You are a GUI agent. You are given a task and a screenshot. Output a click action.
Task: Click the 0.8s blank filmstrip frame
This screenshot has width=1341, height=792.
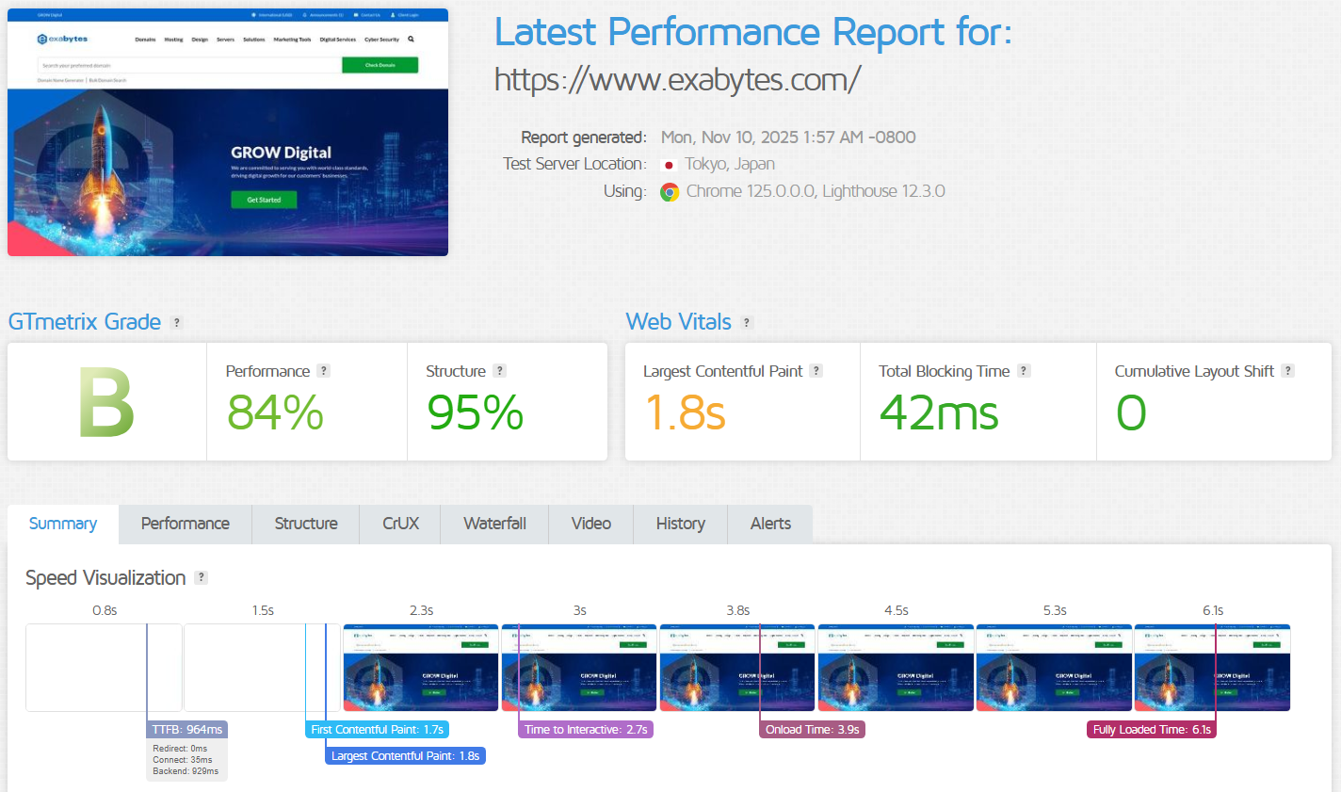click(104, 668)
